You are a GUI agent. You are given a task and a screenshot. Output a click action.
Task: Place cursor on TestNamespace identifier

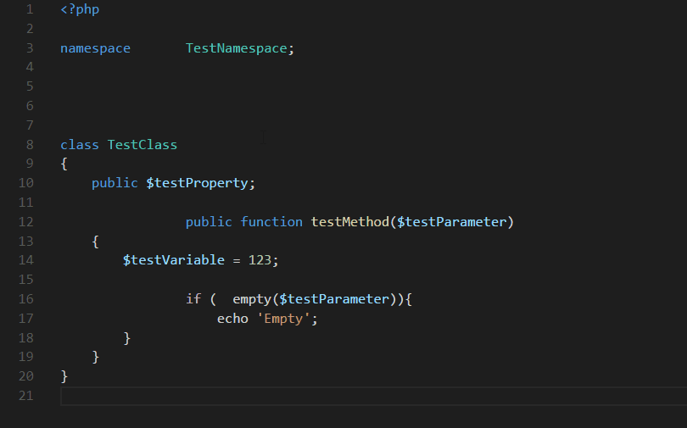(x=236, y=48)
